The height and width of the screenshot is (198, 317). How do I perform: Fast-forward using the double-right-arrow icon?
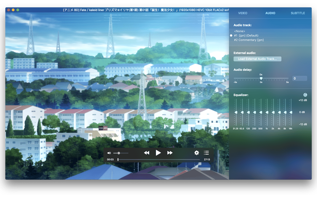click(170, 153)
